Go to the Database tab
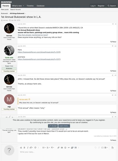 (x=40, y=6)
